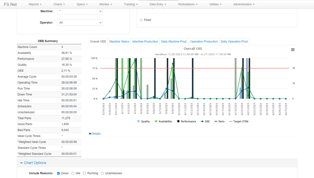Click the FS.Net logo
Viewport: 314px width, 178px height.
(10, 4)
